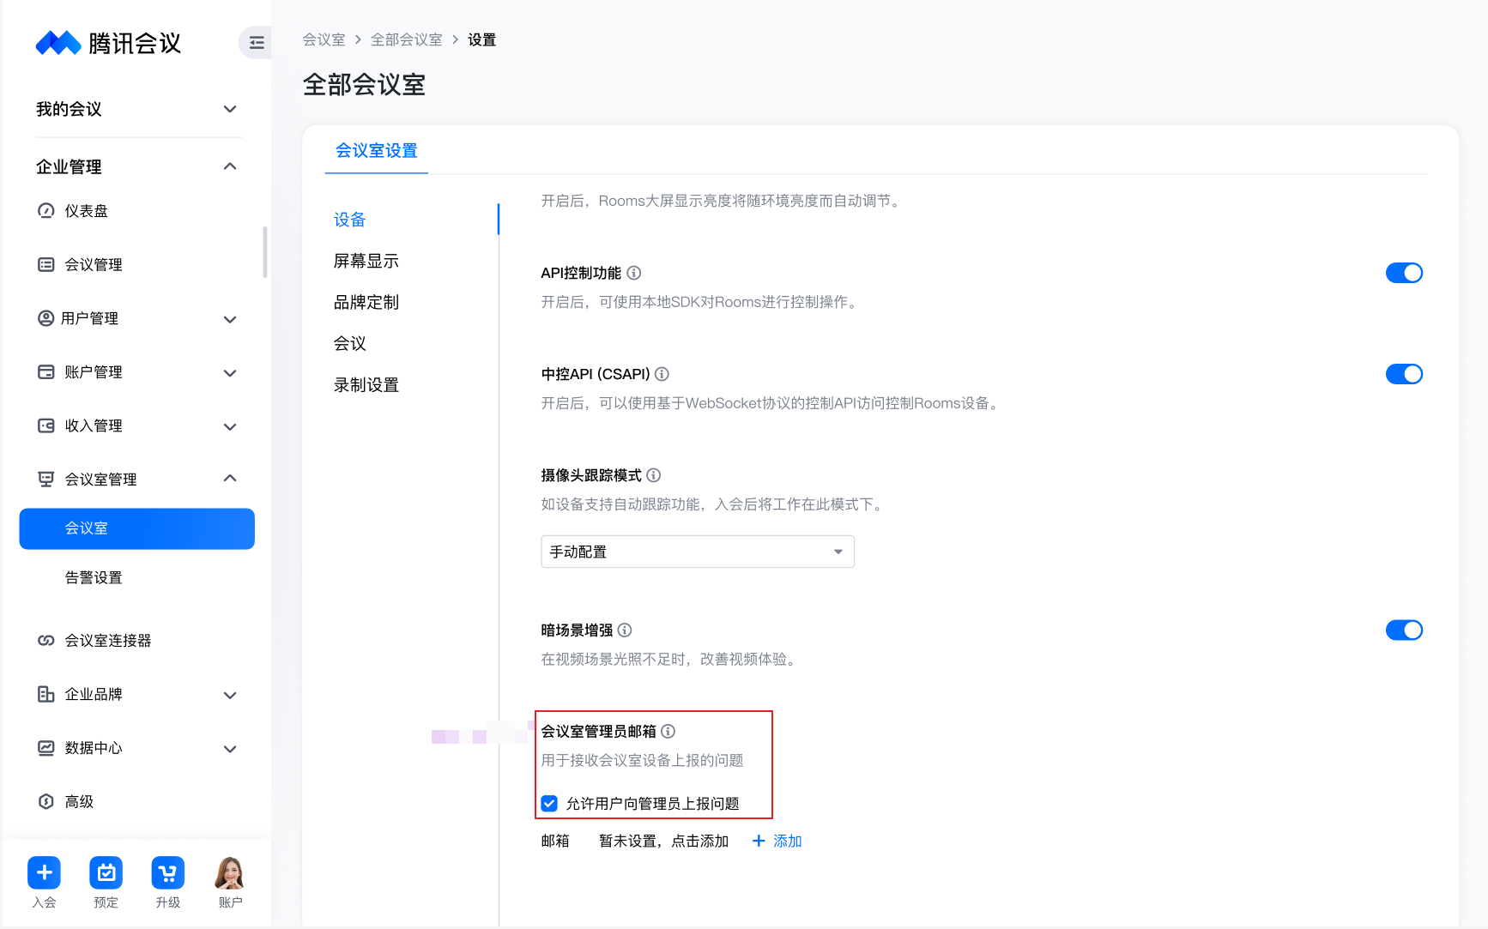Image resolution: width=1488 pixels, height=929 pixels.
Task: Collapse the 会议室管理 submenu
Action: [x=230, y=479]
